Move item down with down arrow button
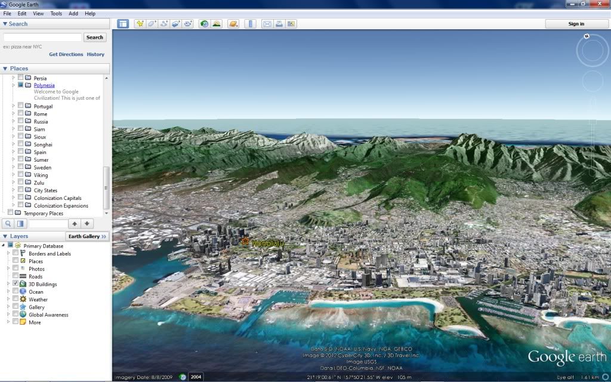The width and height of the screenshot is (611, 382). (x=87, y=224)
